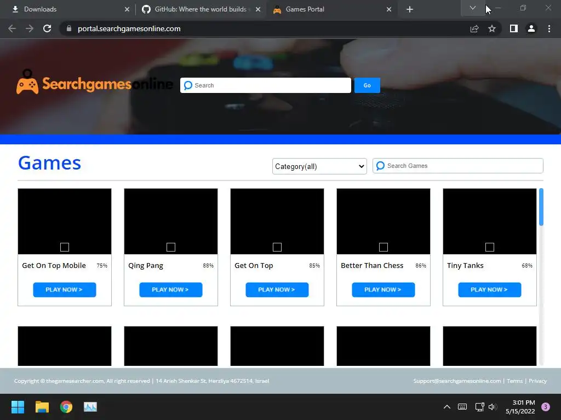View site info via padlock icon
The height and width of the screenshot is (420, 561).
69,28
